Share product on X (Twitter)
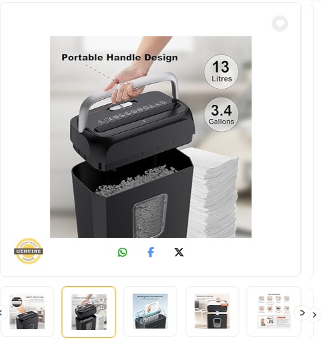 [179, 252]
